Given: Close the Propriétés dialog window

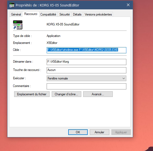Looking at the screenshot, I should click(x=128, y=5).
